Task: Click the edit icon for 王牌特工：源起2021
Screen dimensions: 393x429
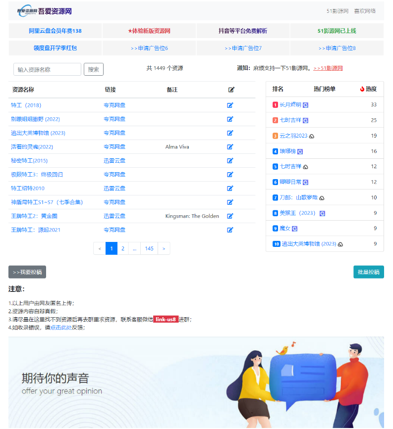Action: point(230,230)
